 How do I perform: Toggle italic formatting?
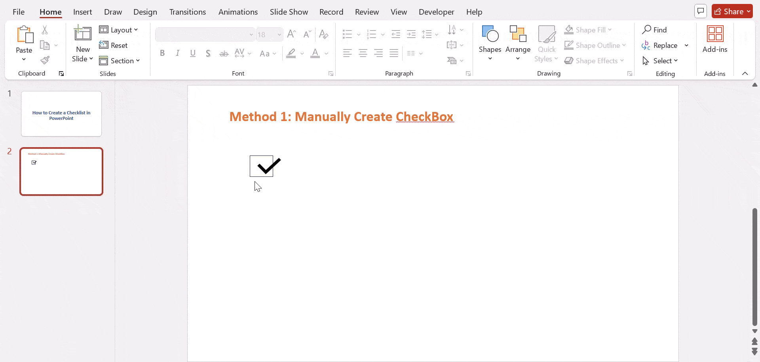coord(177,53)
